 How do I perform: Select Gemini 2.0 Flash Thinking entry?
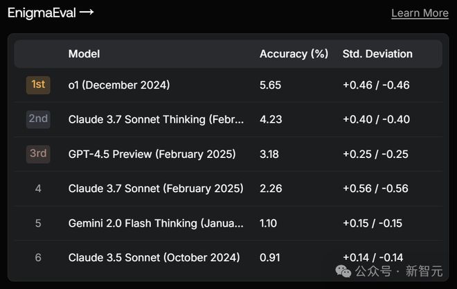[x=156, y=223]
